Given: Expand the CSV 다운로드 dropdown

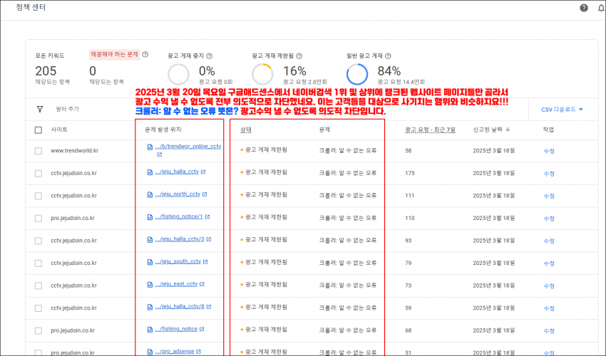Looking at the screenshot, I should coord(562,110).
